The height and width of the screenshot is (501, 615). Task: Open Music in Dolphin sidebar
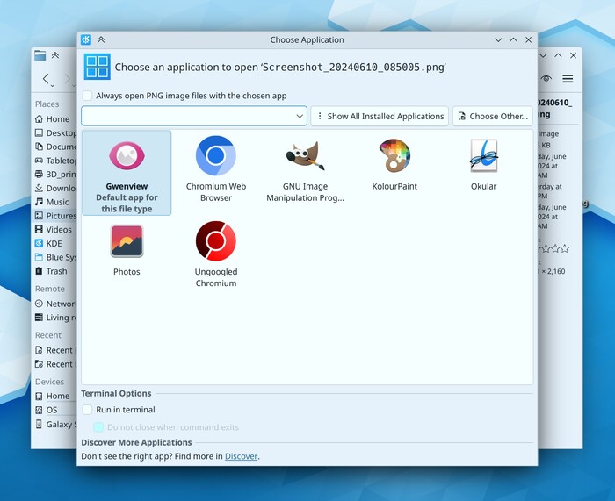[55, 202]
